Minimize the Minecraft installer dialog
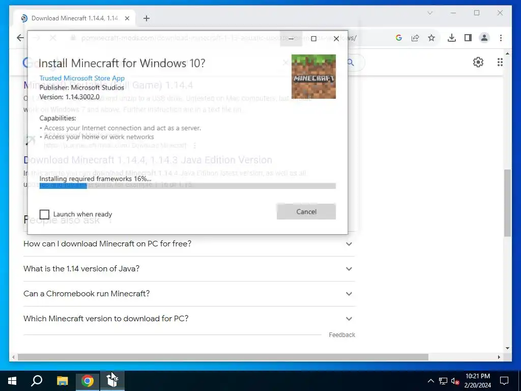Viewport: 521px width, 391px height. coord(291,39)
